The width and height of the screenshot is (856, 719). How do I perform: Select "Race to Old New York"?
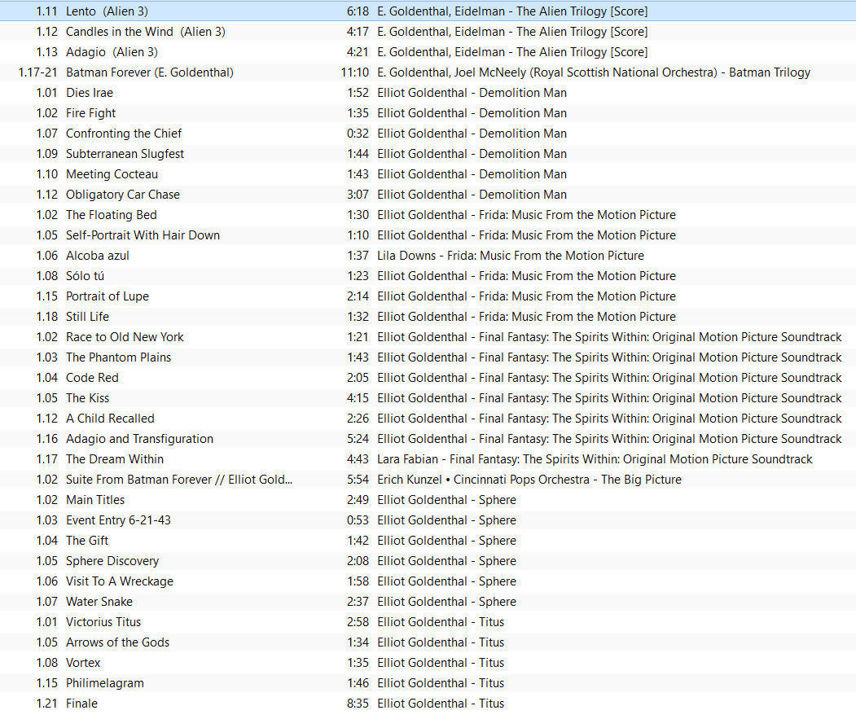(125, 337)
